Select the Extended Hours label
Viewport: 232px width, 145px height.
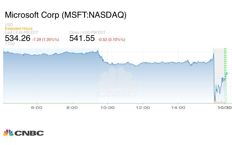click(19, 29)
